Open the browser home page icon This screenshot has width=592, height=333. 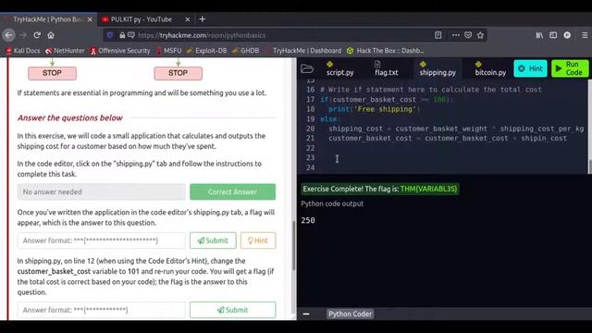tap(51, 35)
